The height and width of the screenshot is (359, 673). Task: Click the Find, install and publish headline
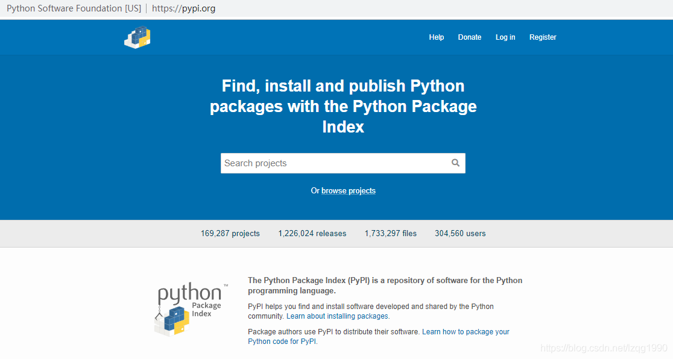pos(343,107)
